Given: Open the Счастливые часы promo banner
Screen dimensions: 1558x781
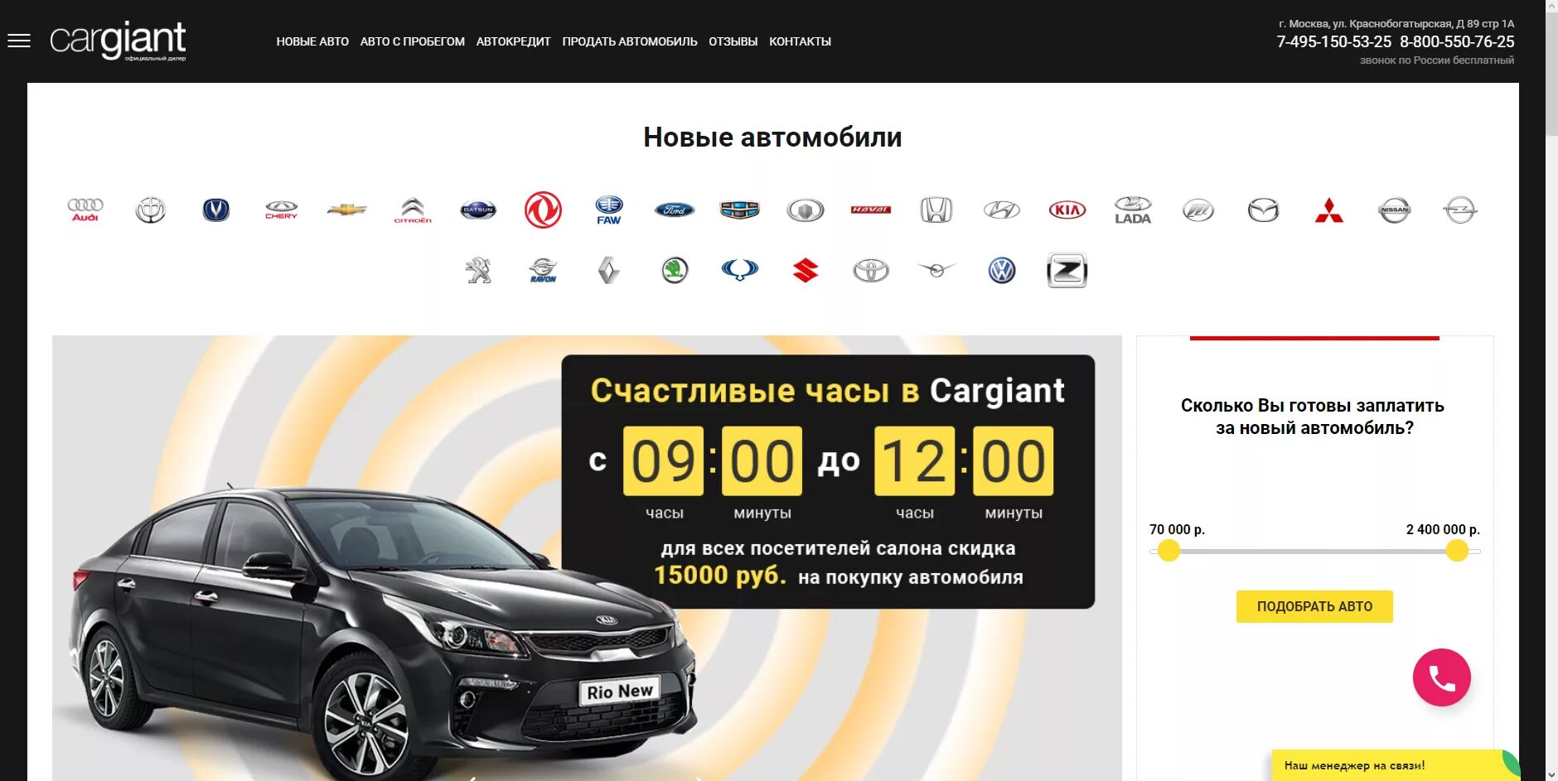Looking at the screenshot, I should tap(828, 481).
